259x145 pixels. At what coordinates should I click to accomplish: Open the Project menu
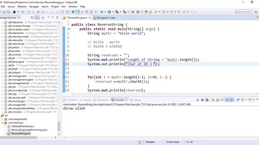55,6
